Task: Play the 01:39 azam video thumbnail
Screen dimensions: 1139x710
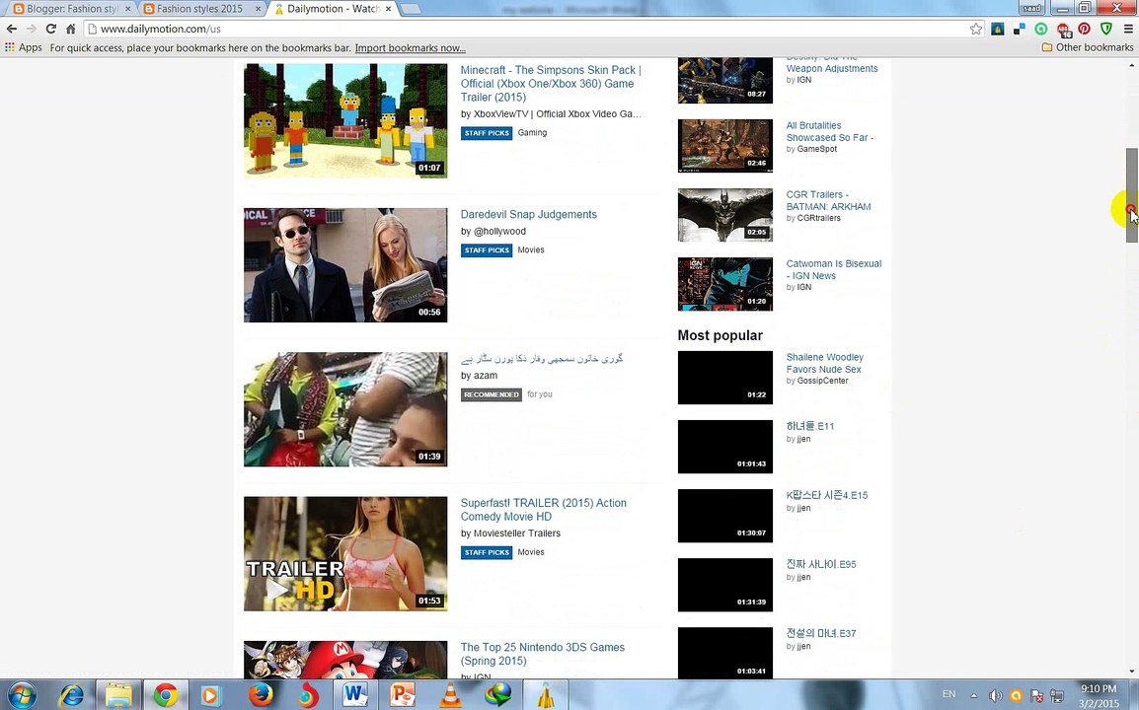Action: tap(345, 409)
